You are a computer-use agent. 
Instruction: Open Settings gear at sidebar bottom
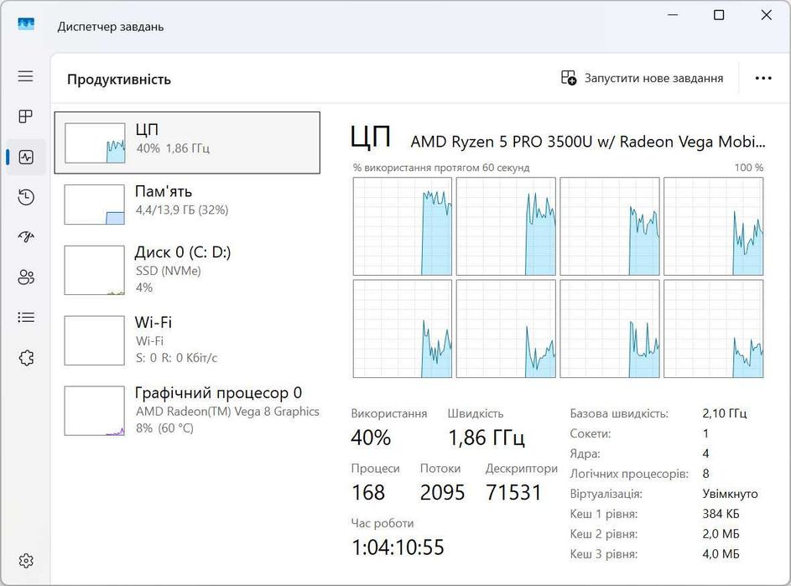click(x=26, y=560)
